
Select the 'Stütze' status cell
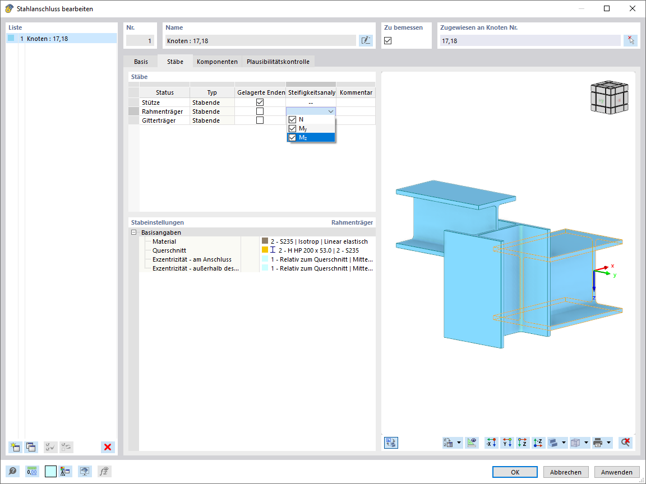point(164,102)
